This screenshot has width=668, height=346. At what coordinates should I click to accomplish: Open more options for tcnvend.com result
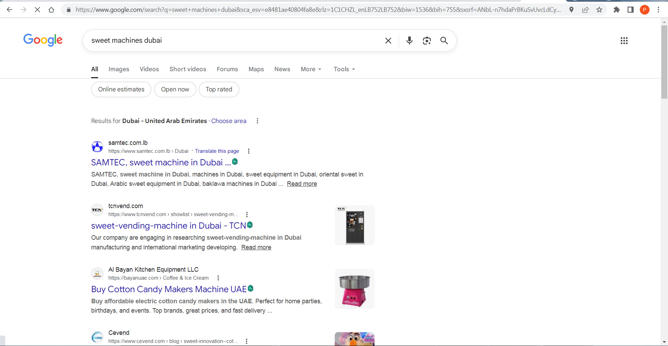point(247,214)
